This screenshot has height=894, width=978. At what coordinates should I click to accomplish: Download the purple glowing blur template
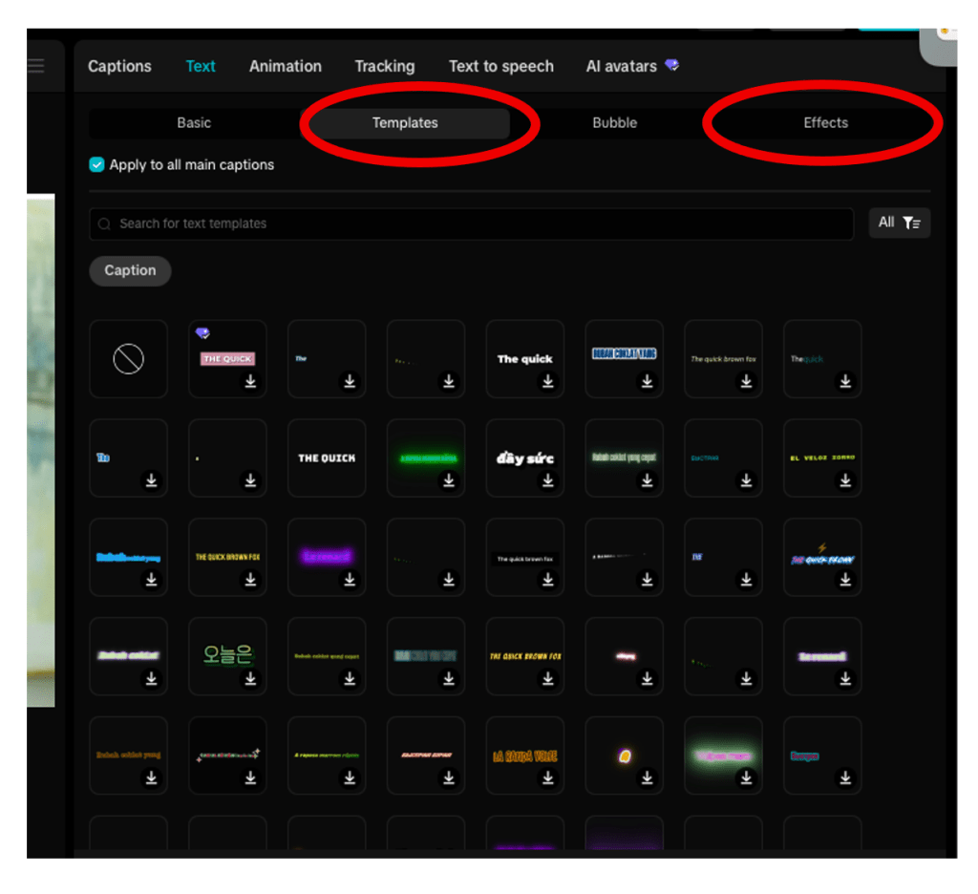pos(350,580)
